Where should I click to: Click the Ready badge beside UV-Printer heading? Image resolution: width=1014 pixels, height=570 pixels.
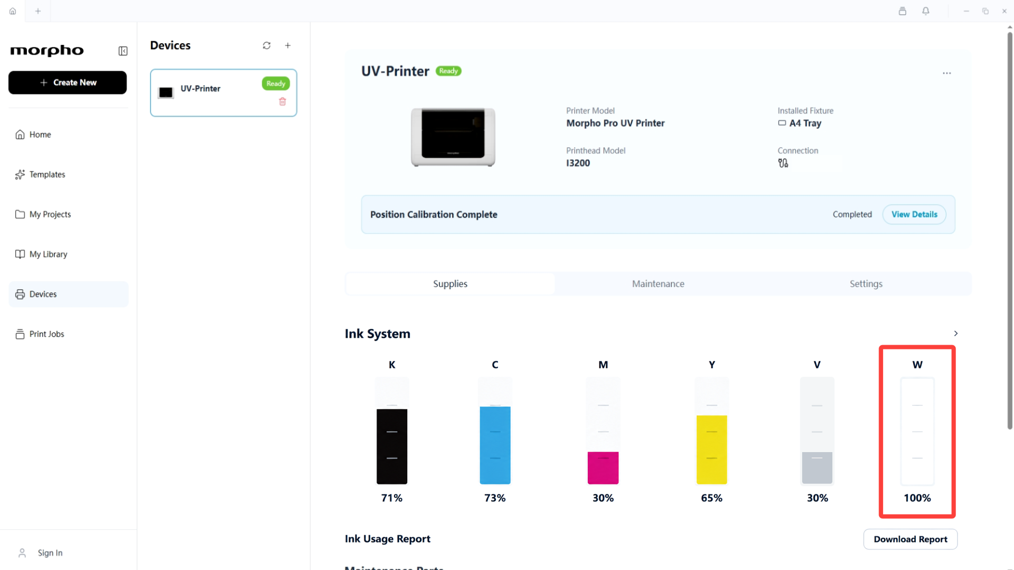tap(448, 71)
